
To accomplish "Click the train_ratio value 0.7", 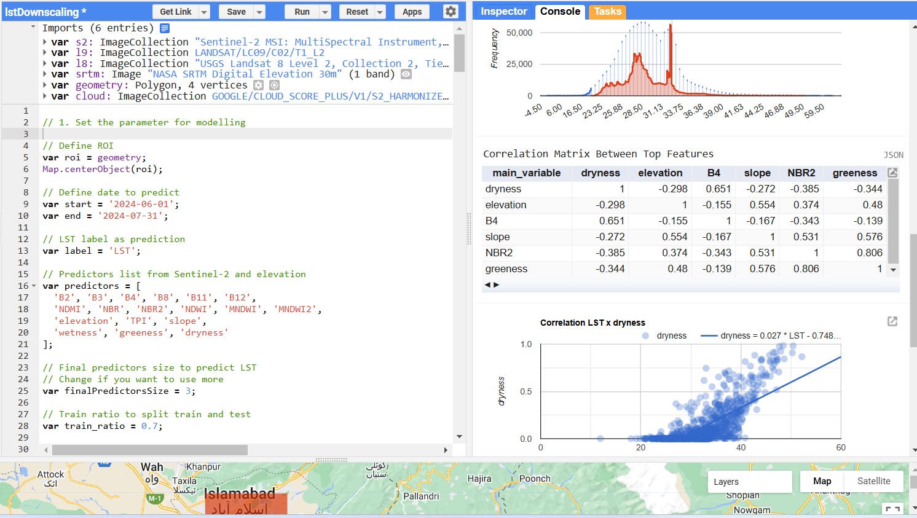I will coord(149,426).
